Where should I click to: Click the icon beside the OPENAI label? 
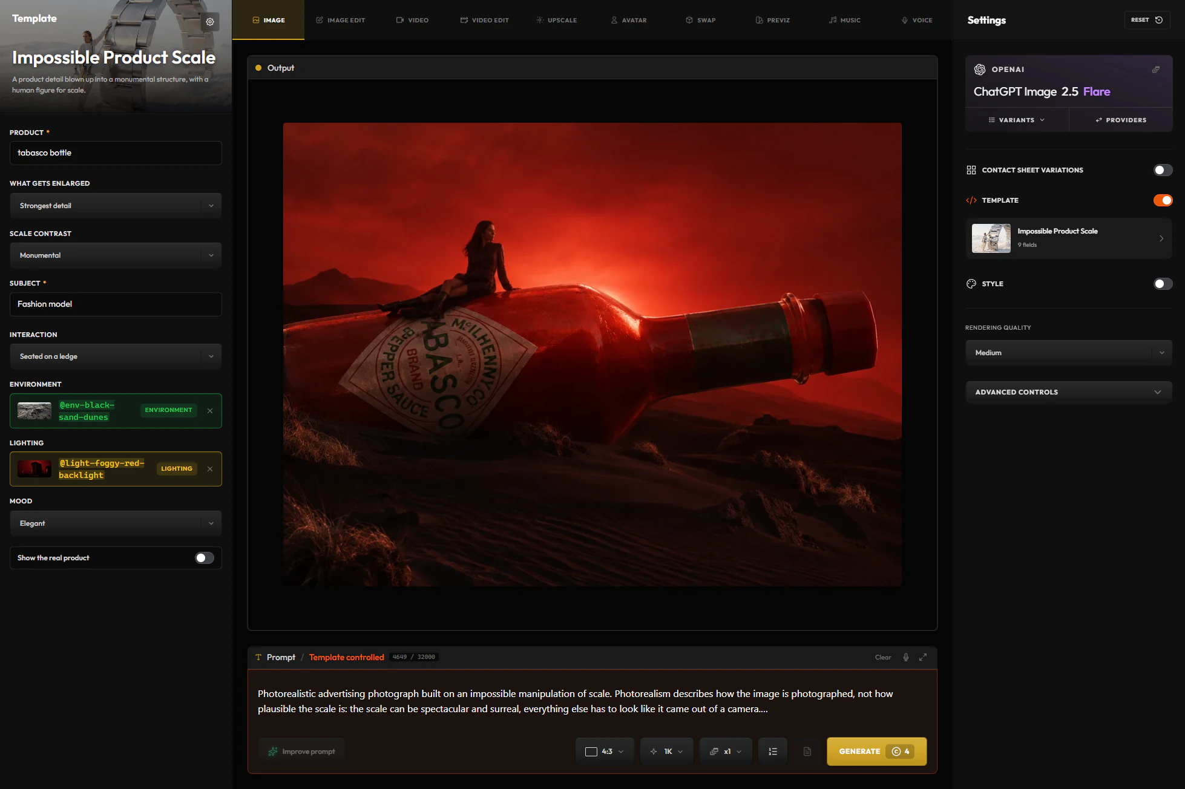(x=1156, y=70)
